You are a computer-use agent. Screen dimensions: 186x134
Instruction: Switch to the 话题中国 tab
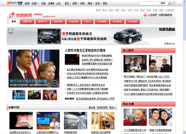[27, 21]
